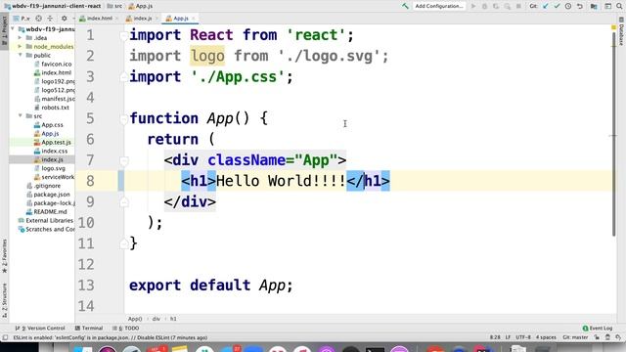Viewport: 626px width, 352px height.
Task: Collapse the wbdv-f19 project root node
Action: (13, 29)
